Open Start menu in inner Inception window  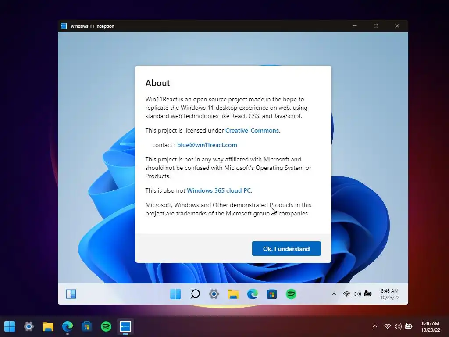175,294
